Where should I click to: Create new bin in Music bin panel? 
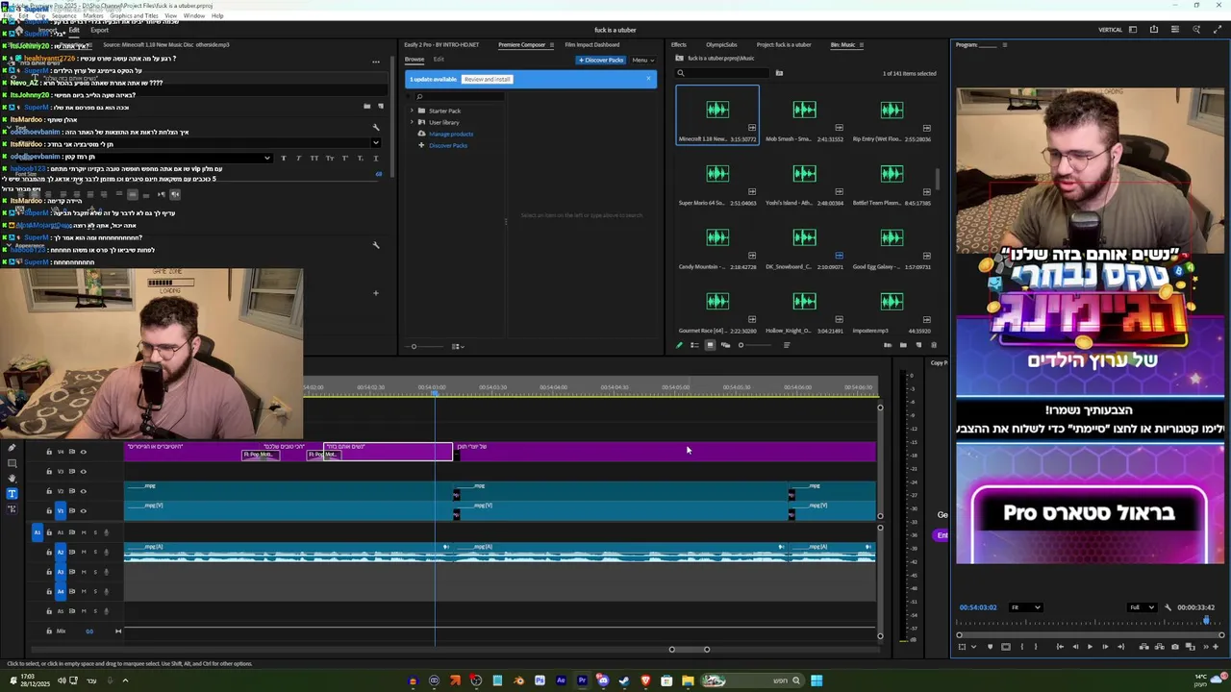(x=903, y=345)
